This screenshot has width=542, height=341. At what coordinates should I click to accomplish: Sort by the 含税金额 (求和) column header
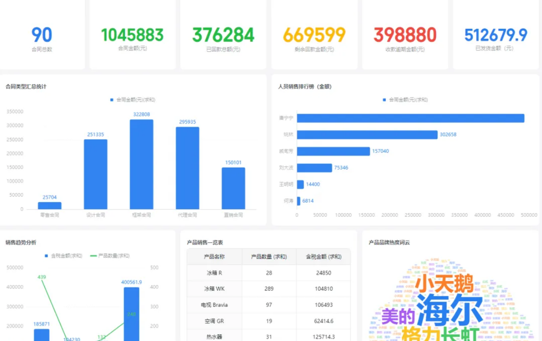pyautogui.click(x=324, y=257)
